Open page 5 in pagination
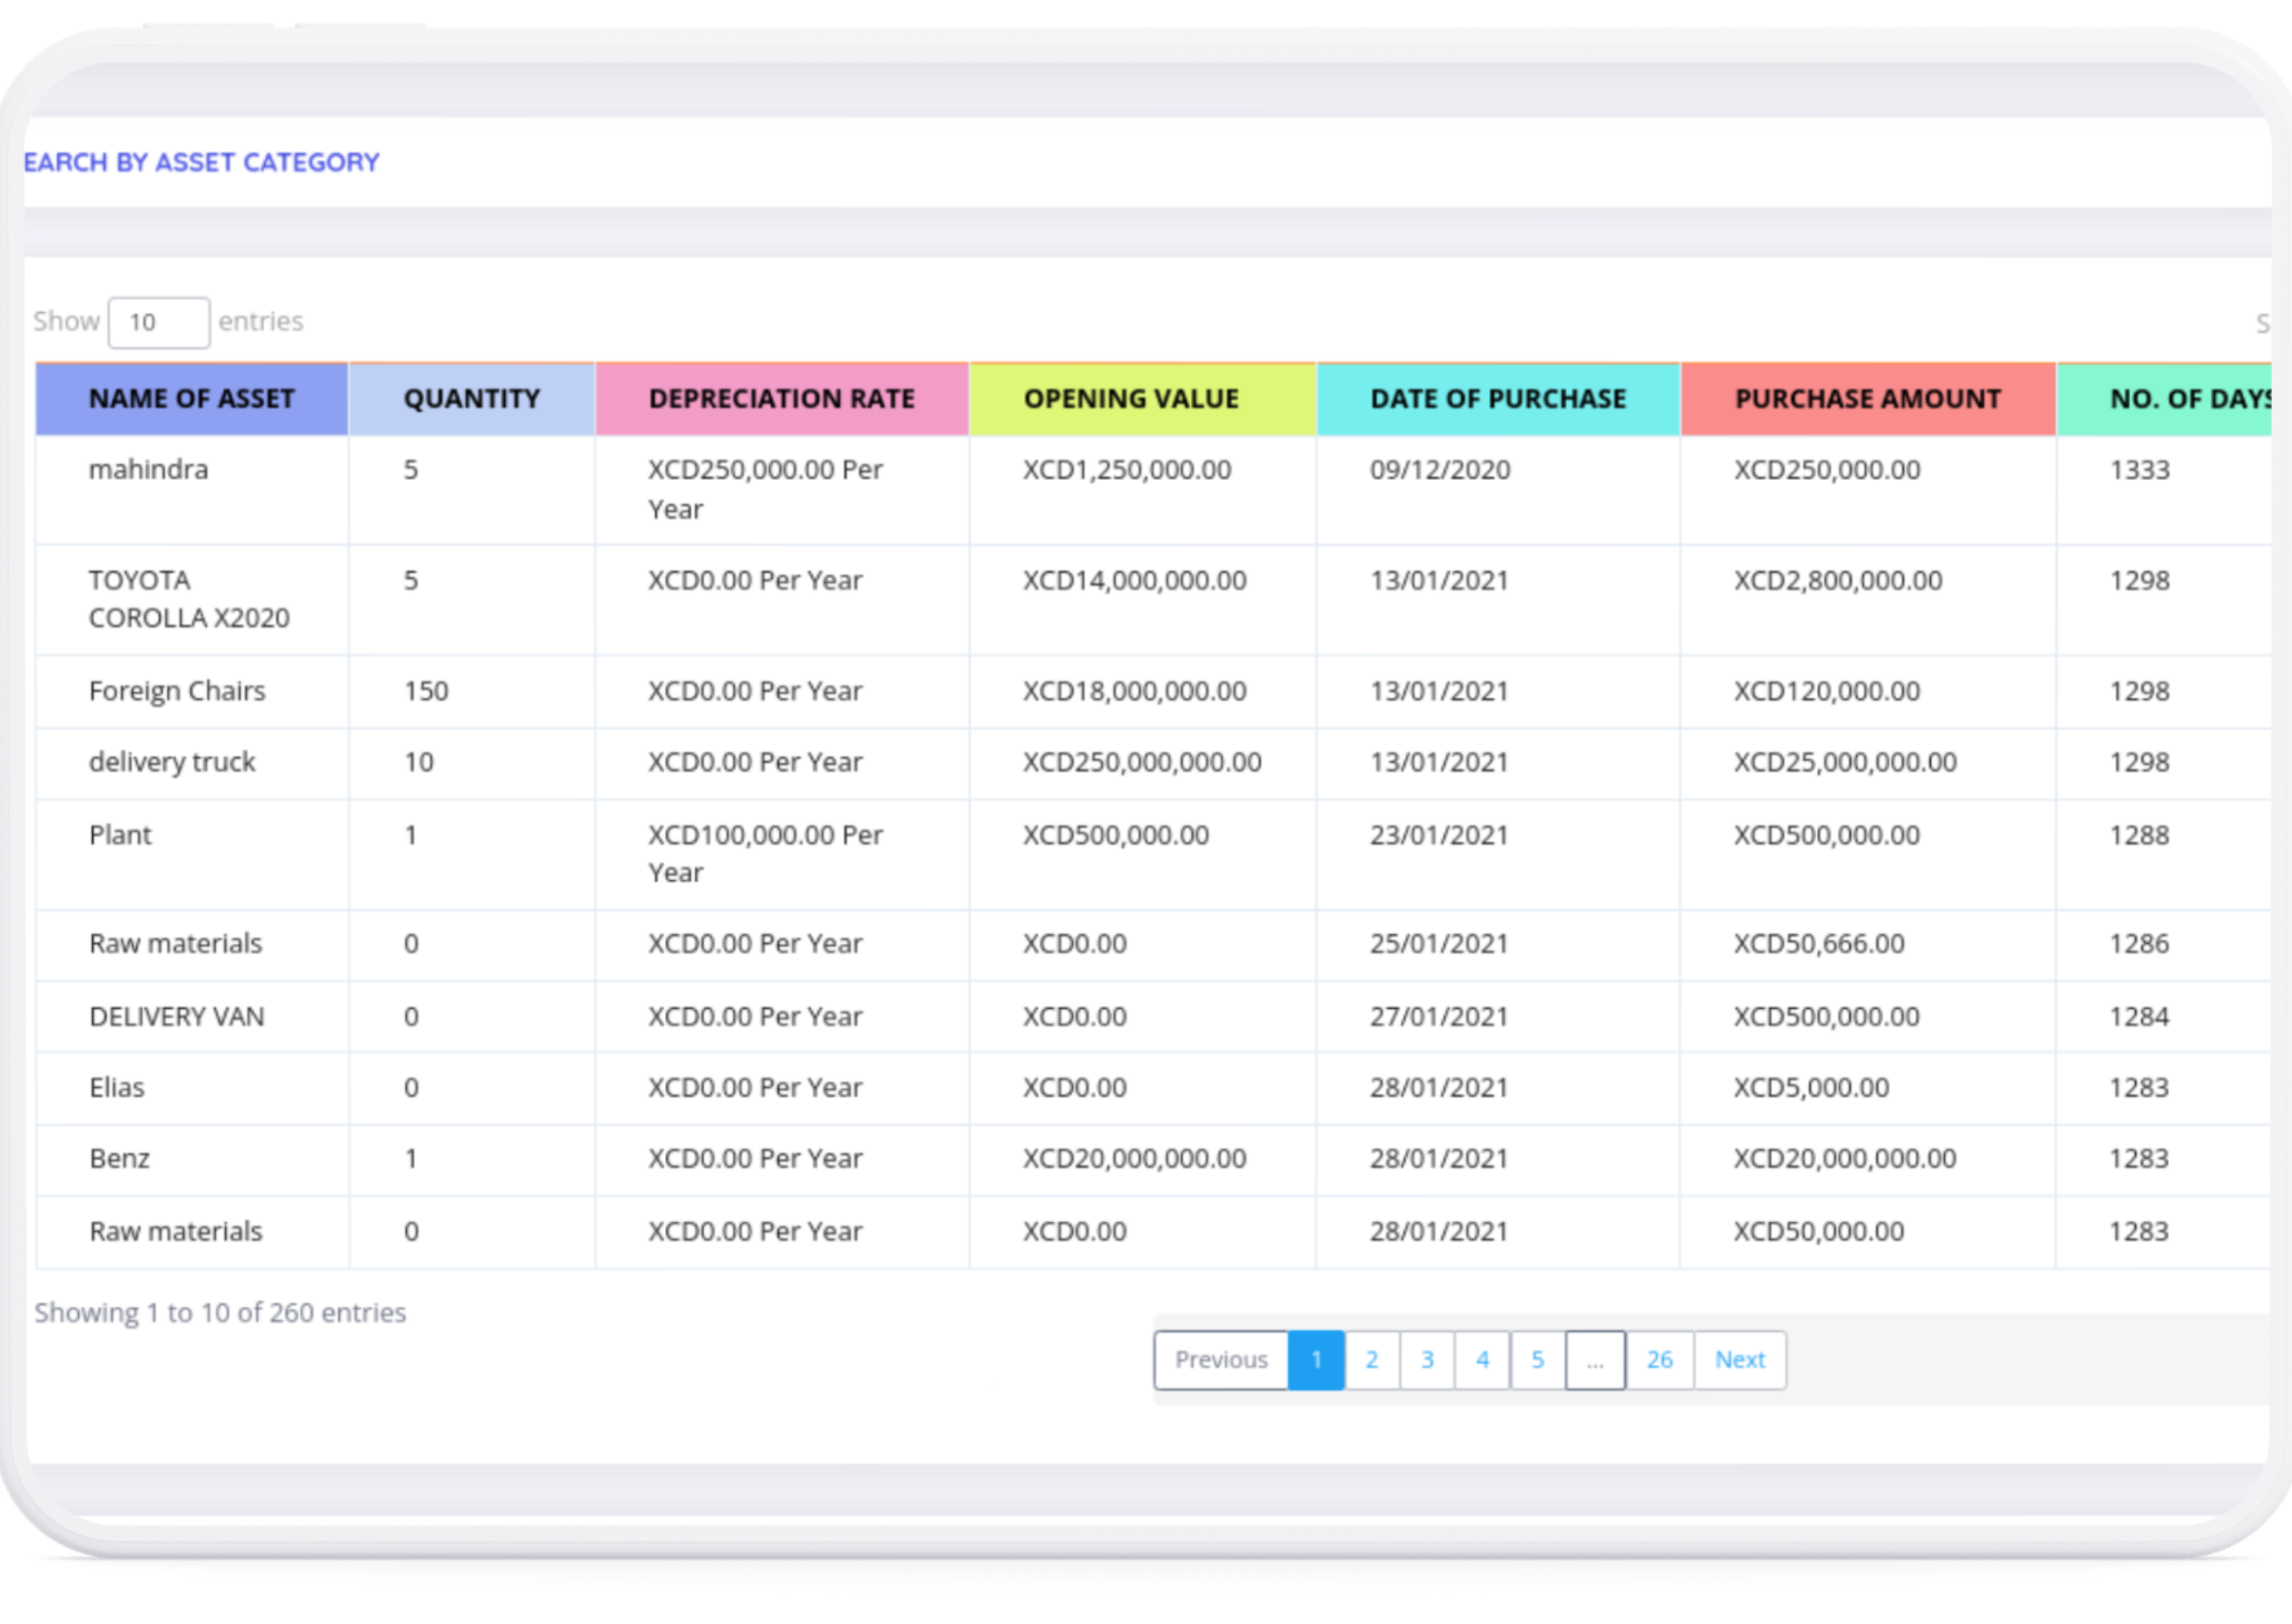Viewport: 2292px width, 1624px height. pyautogui.click(x=1537, y=1360)
